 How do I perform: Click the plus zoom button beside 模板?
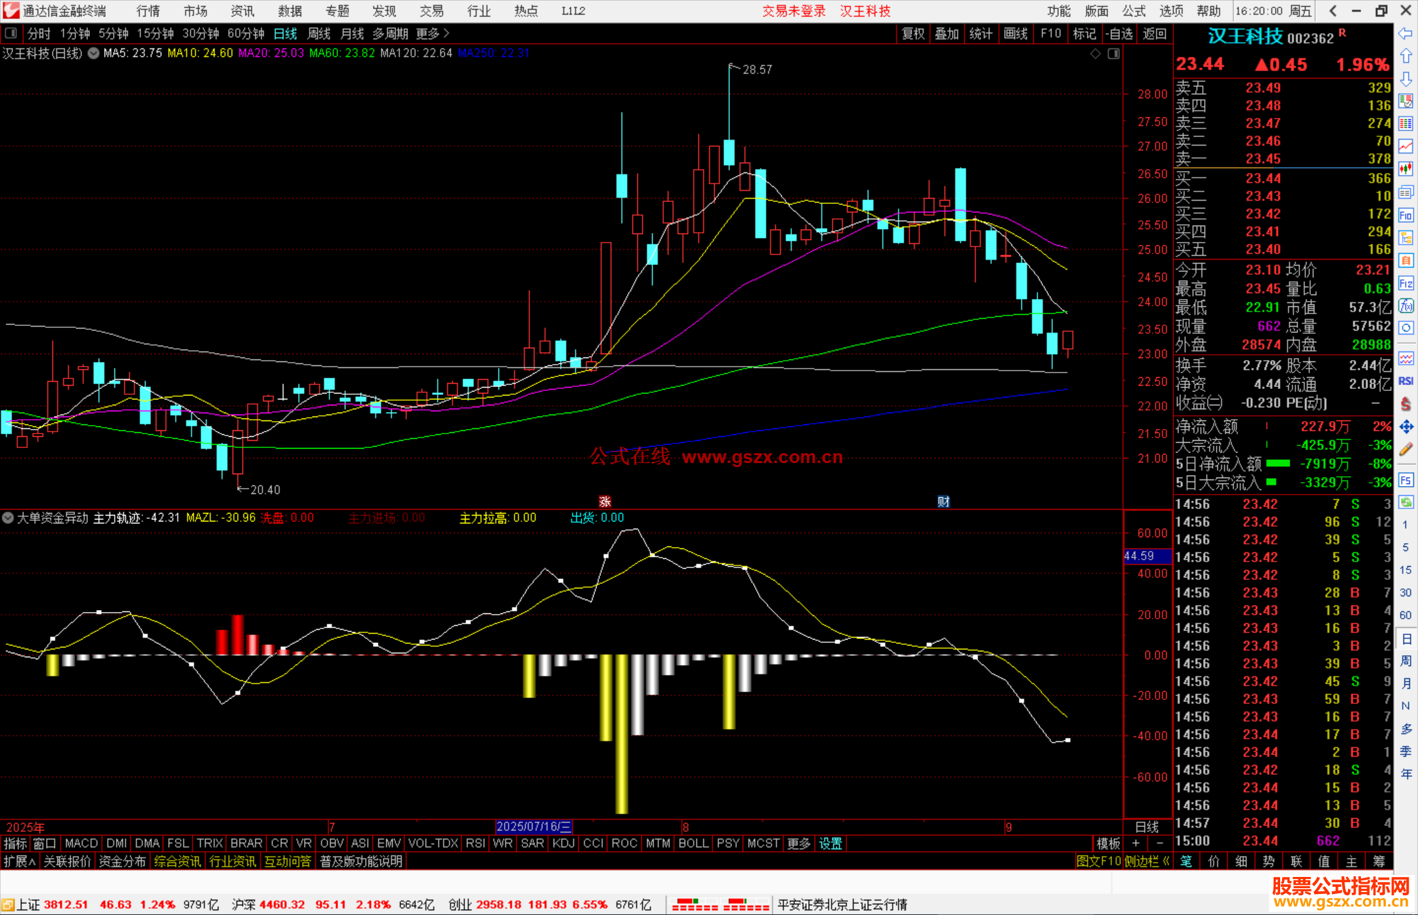1136,844
